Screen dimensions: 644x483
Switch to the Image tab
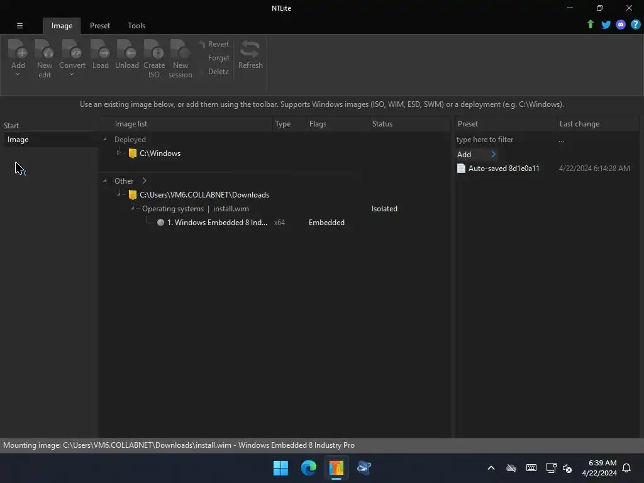coord(62,25)
